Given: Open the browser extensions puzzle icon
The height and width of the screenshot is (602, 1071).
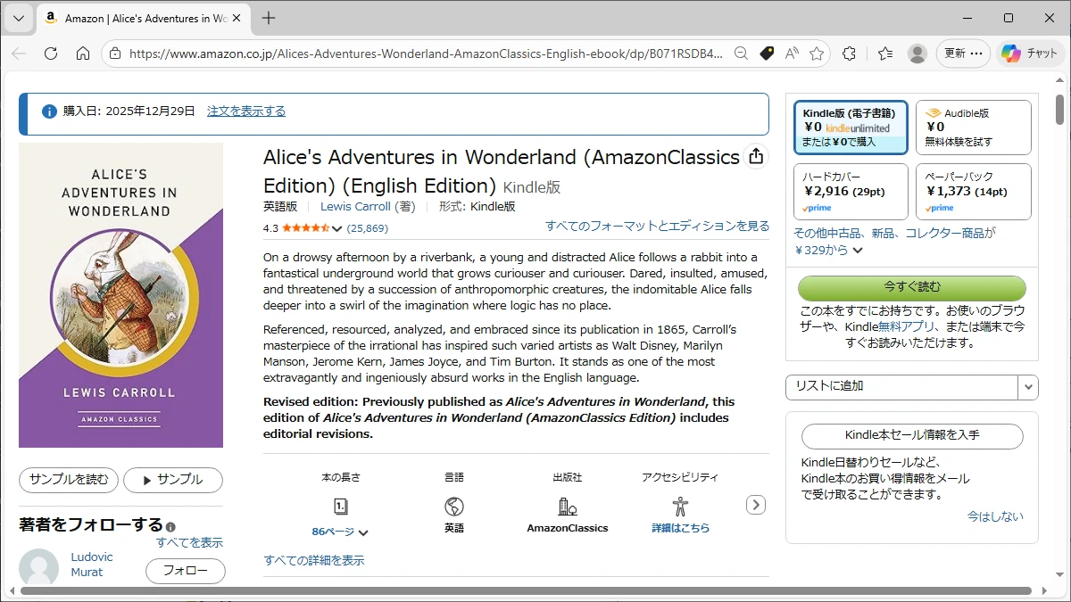Looking at the screenshot, I should [x=849, y=54].
